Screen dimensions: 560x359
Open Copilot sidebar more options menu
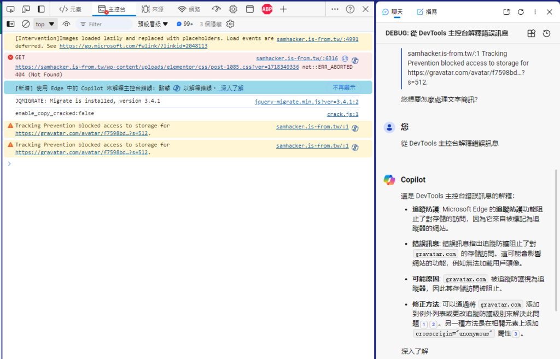tap(535, 12)
